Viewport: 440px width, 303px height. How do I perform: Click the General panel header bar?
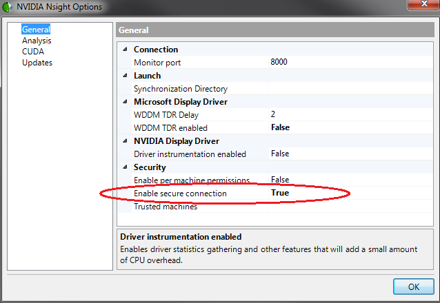tap(275, 30)
